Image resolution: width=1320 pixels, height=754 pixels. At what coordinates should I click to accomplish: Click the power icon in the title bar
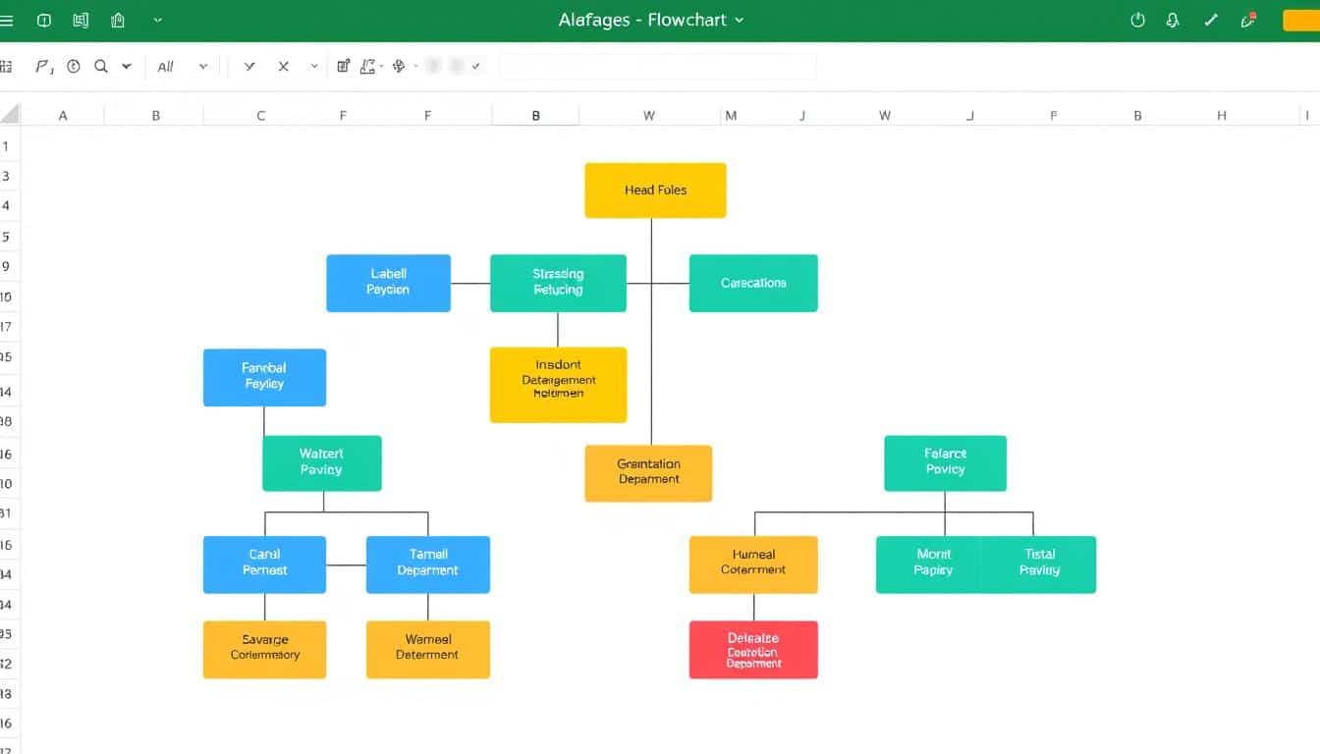(x=1138, y=20)
